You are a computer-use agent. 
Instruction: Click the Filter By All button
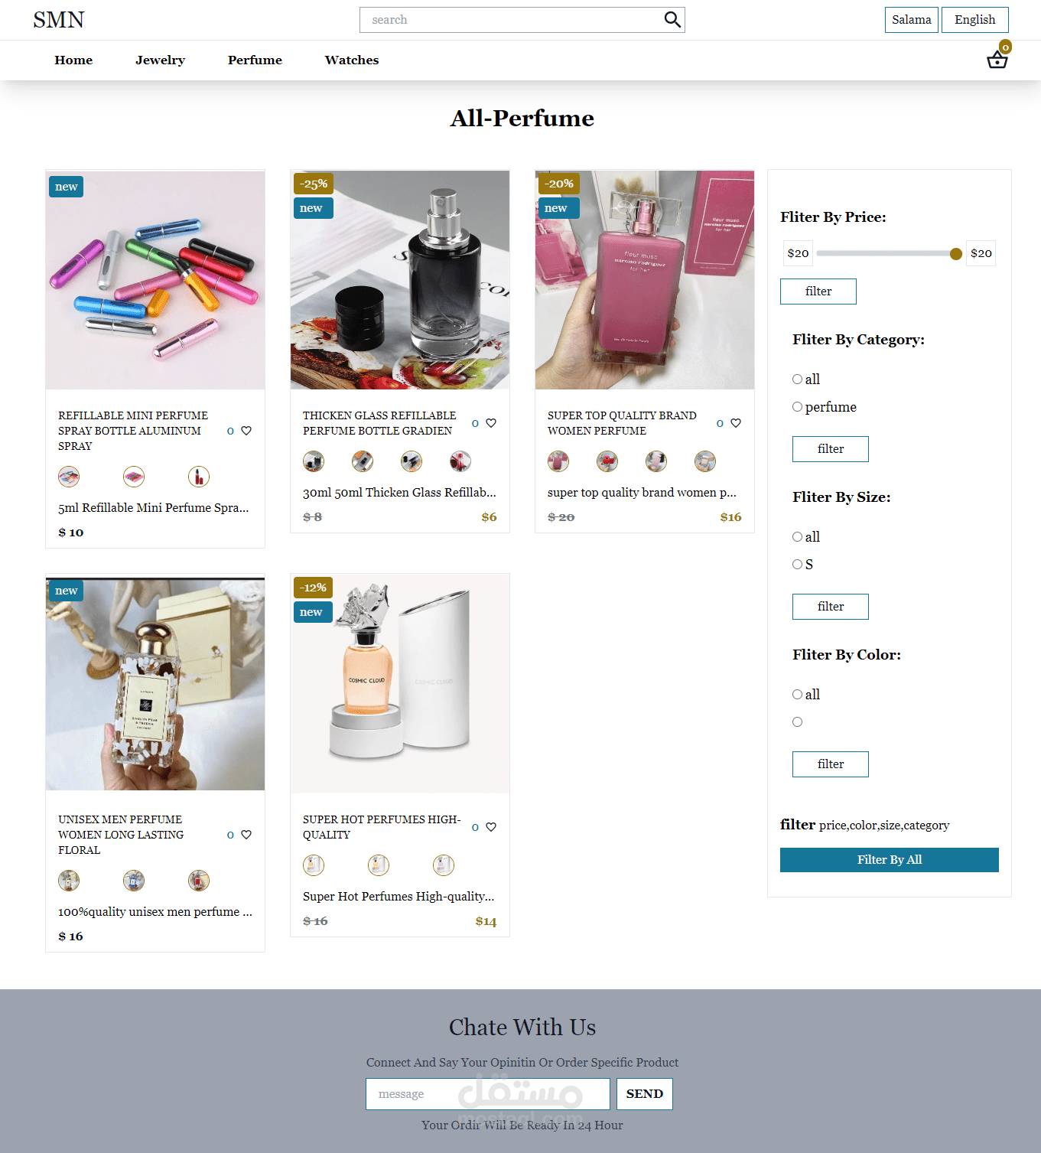pyautogui.click(x=889, y=860)
